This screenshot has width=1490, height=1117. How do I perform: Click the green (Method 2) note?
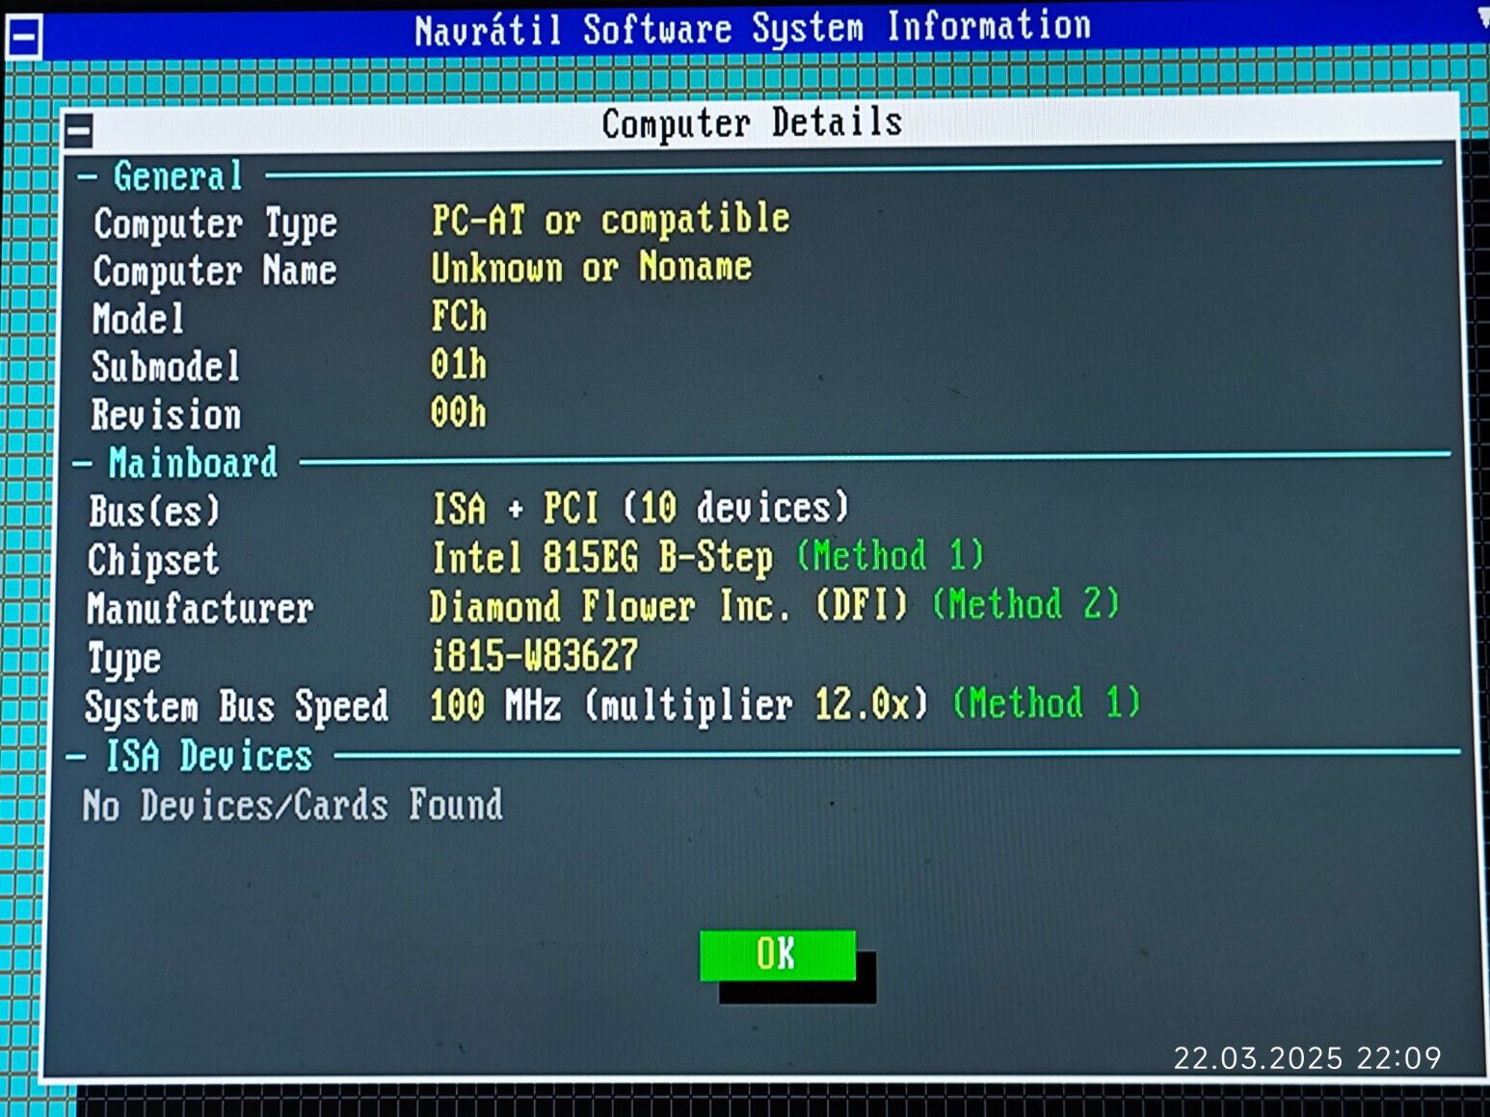1026,604
